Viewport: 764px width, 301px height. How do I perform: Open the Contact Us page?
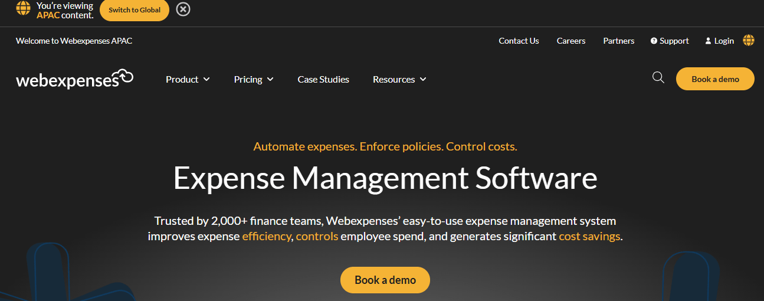519,41
